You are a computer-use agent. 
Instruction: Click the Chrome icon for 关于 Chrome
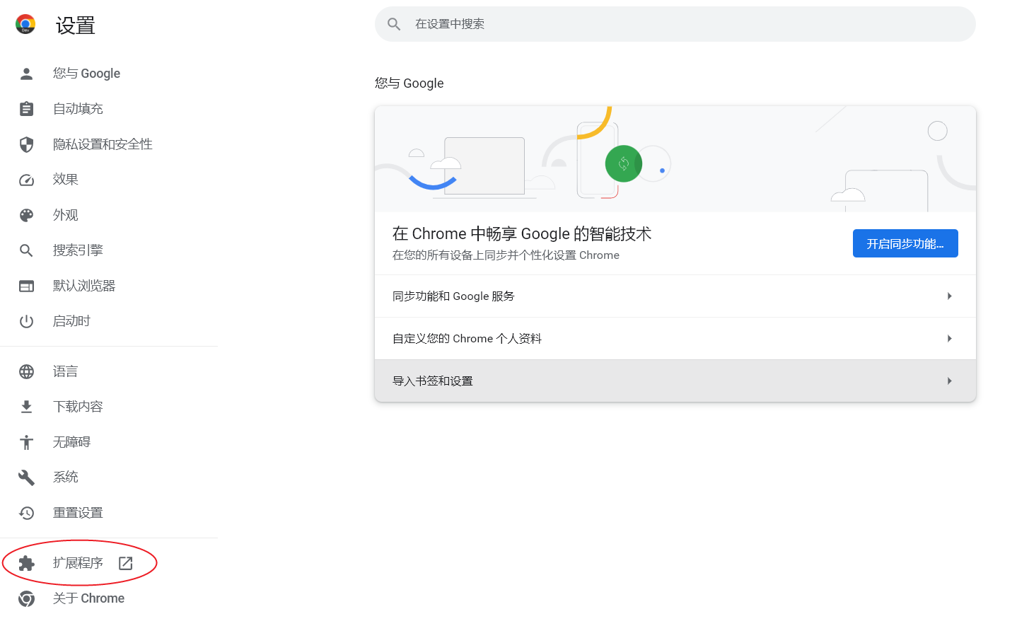[27, 598]
